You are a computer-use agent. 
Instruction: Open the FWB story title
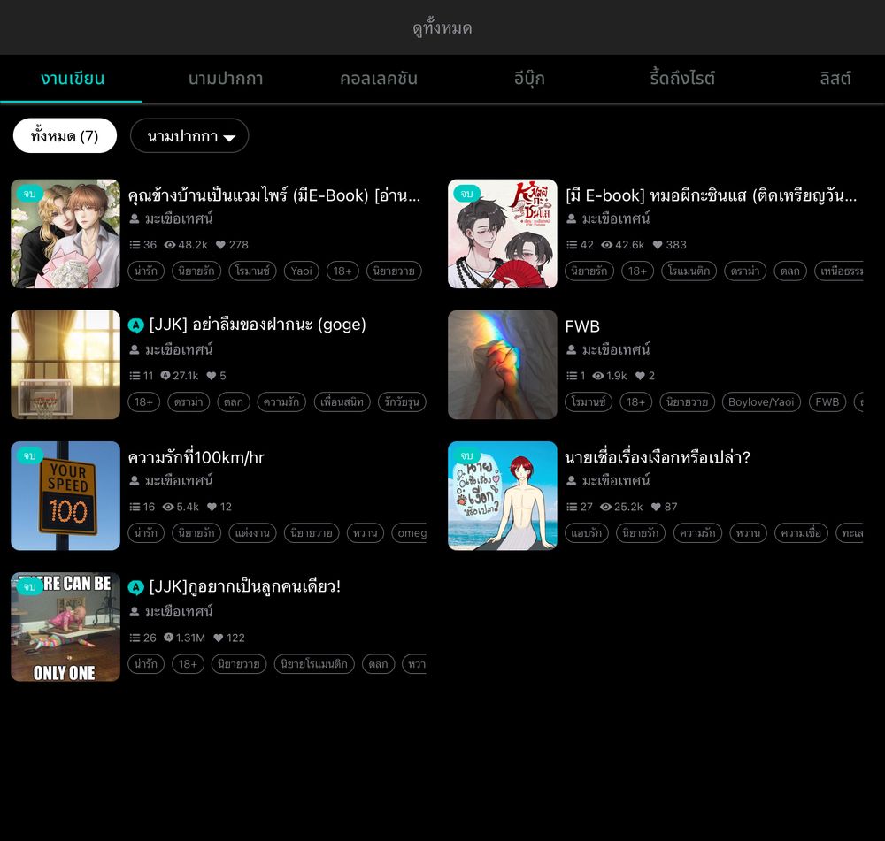[x=582, y=326]
